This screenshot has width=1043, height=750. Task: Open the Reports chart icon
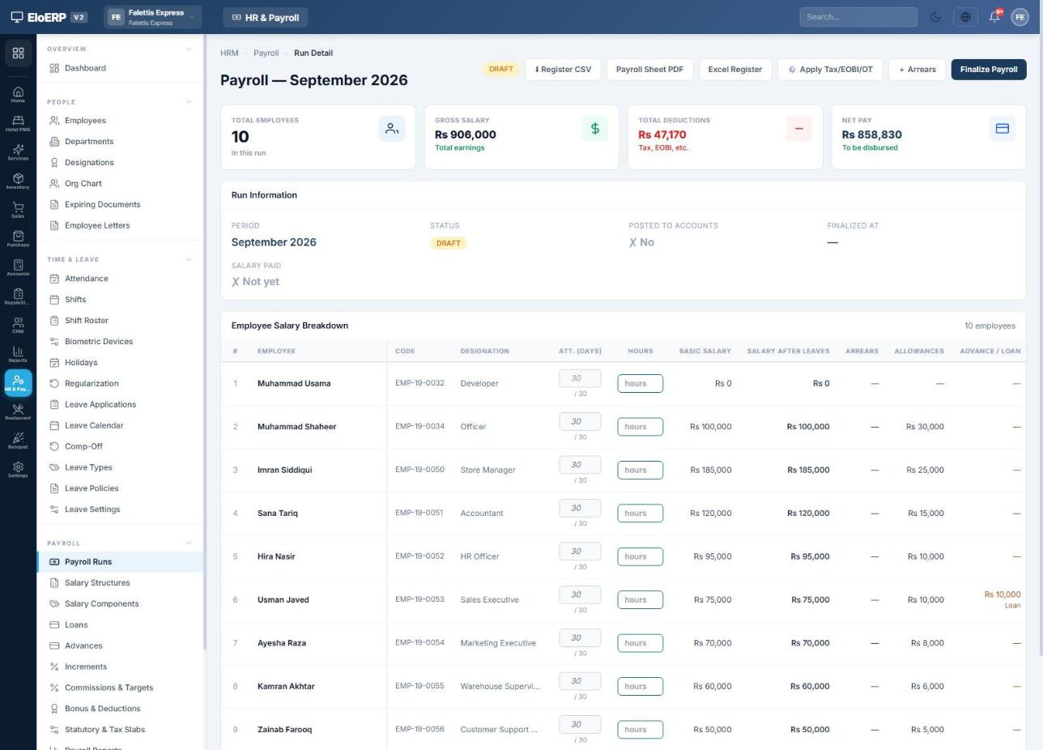[18, 354]
